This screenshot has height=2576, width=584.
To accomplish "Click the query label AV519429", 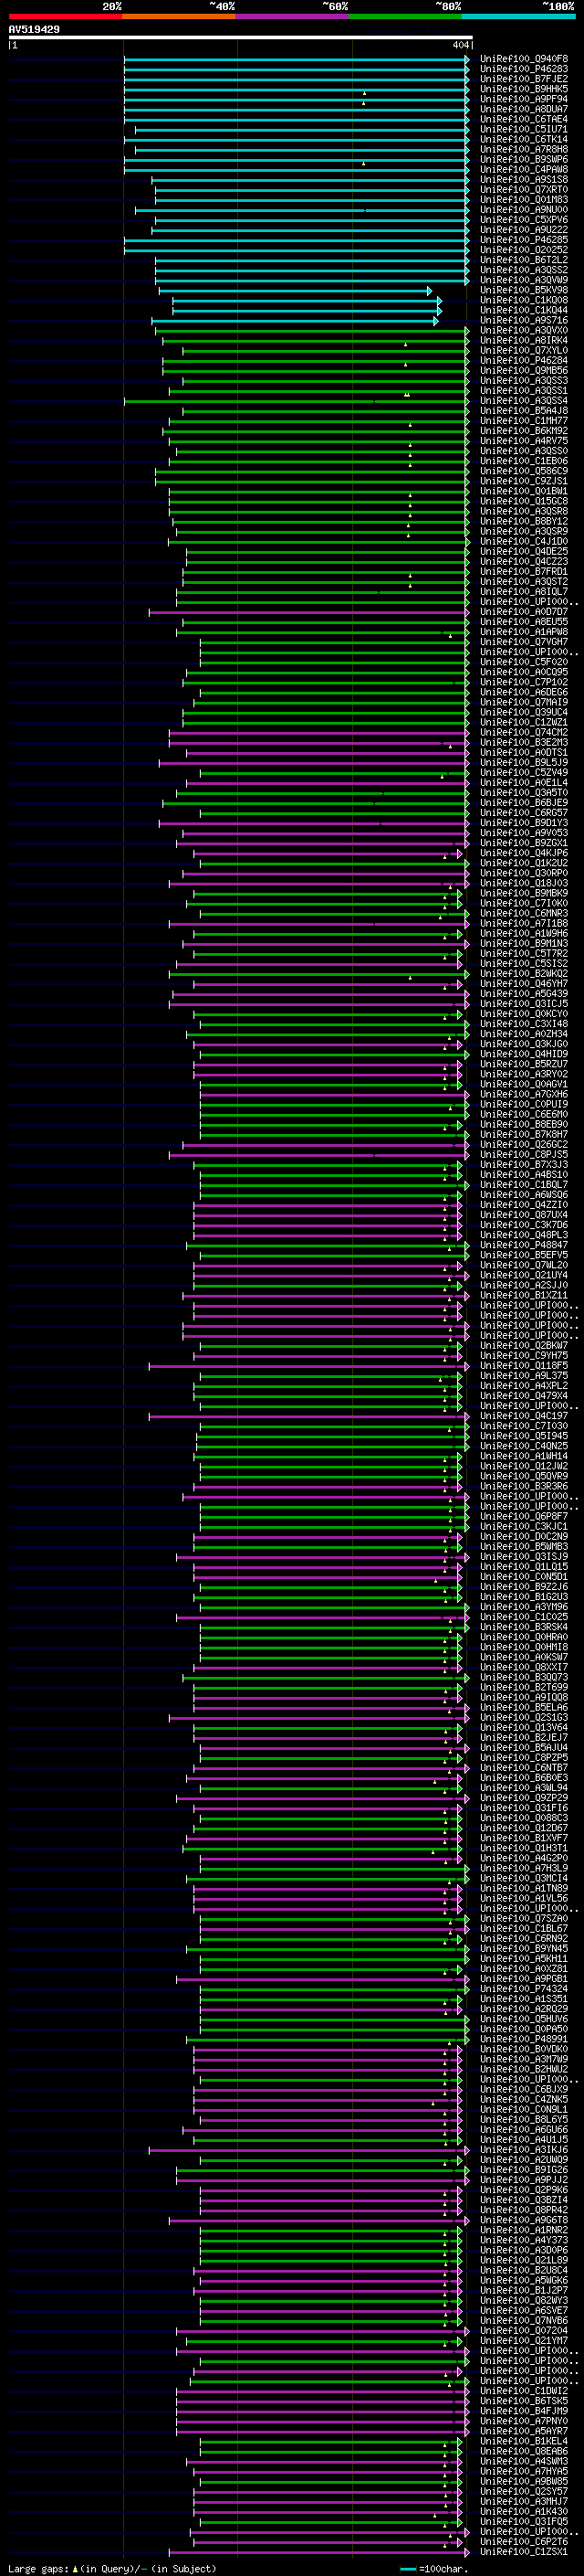I will point(34,29).
